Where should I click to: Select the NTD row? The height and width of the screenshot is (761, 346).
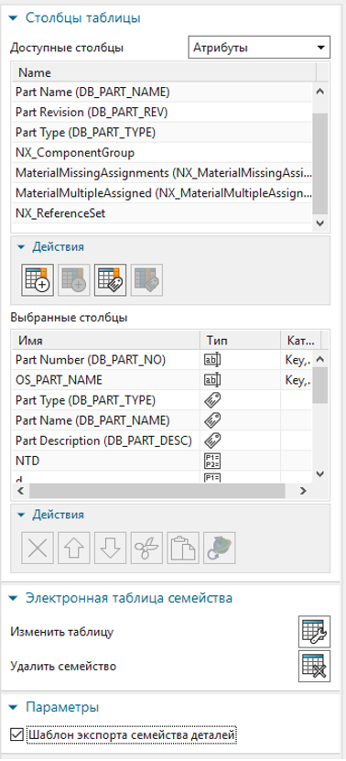(x=162, y=461)
